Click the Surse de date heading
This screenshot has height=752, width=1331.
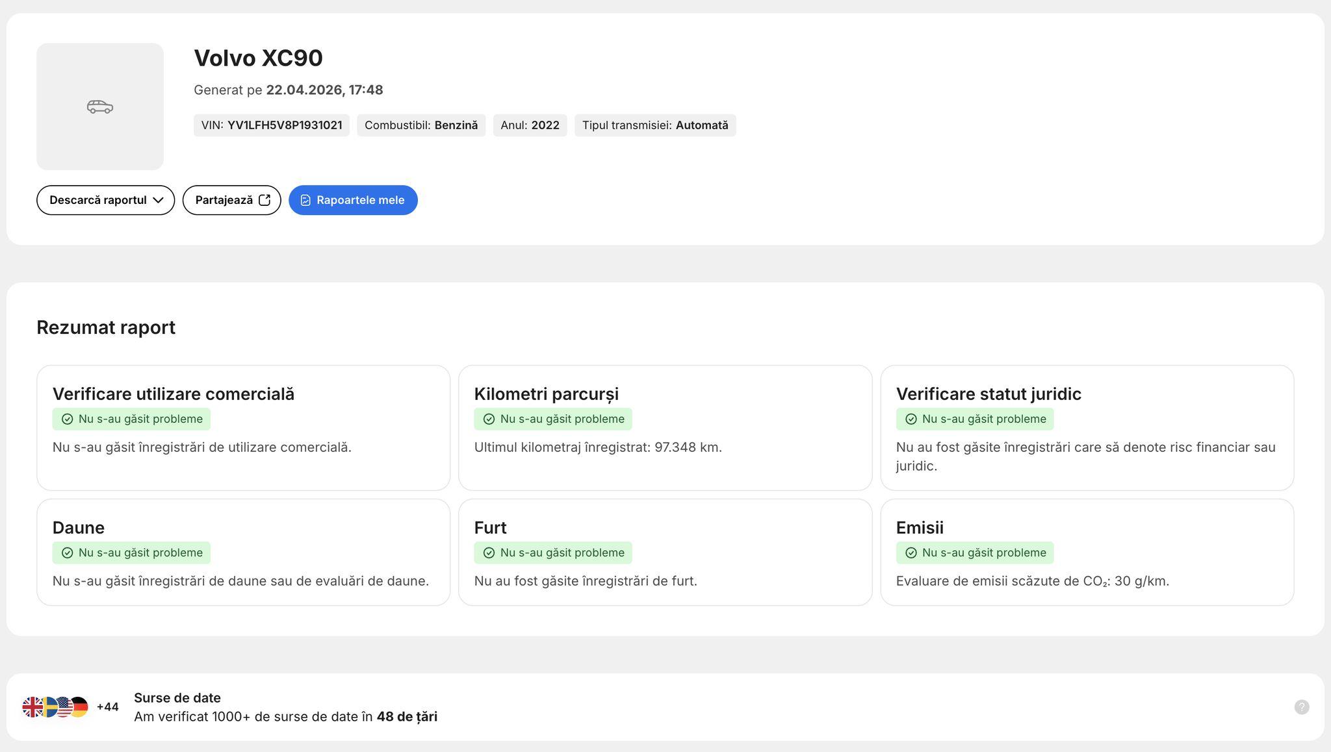[x=177, y=698]
